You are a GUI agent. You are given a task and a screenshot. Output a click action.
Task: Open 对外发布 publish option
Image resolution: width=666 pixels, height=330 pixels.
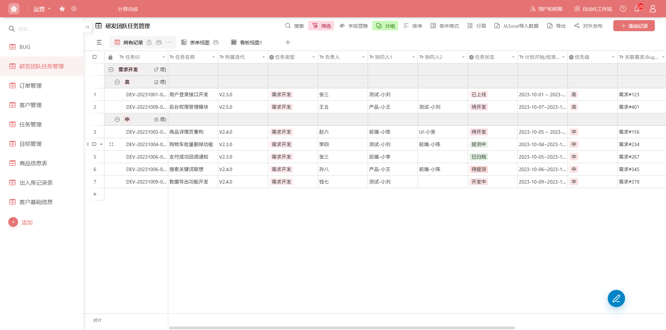click(588, 26)
